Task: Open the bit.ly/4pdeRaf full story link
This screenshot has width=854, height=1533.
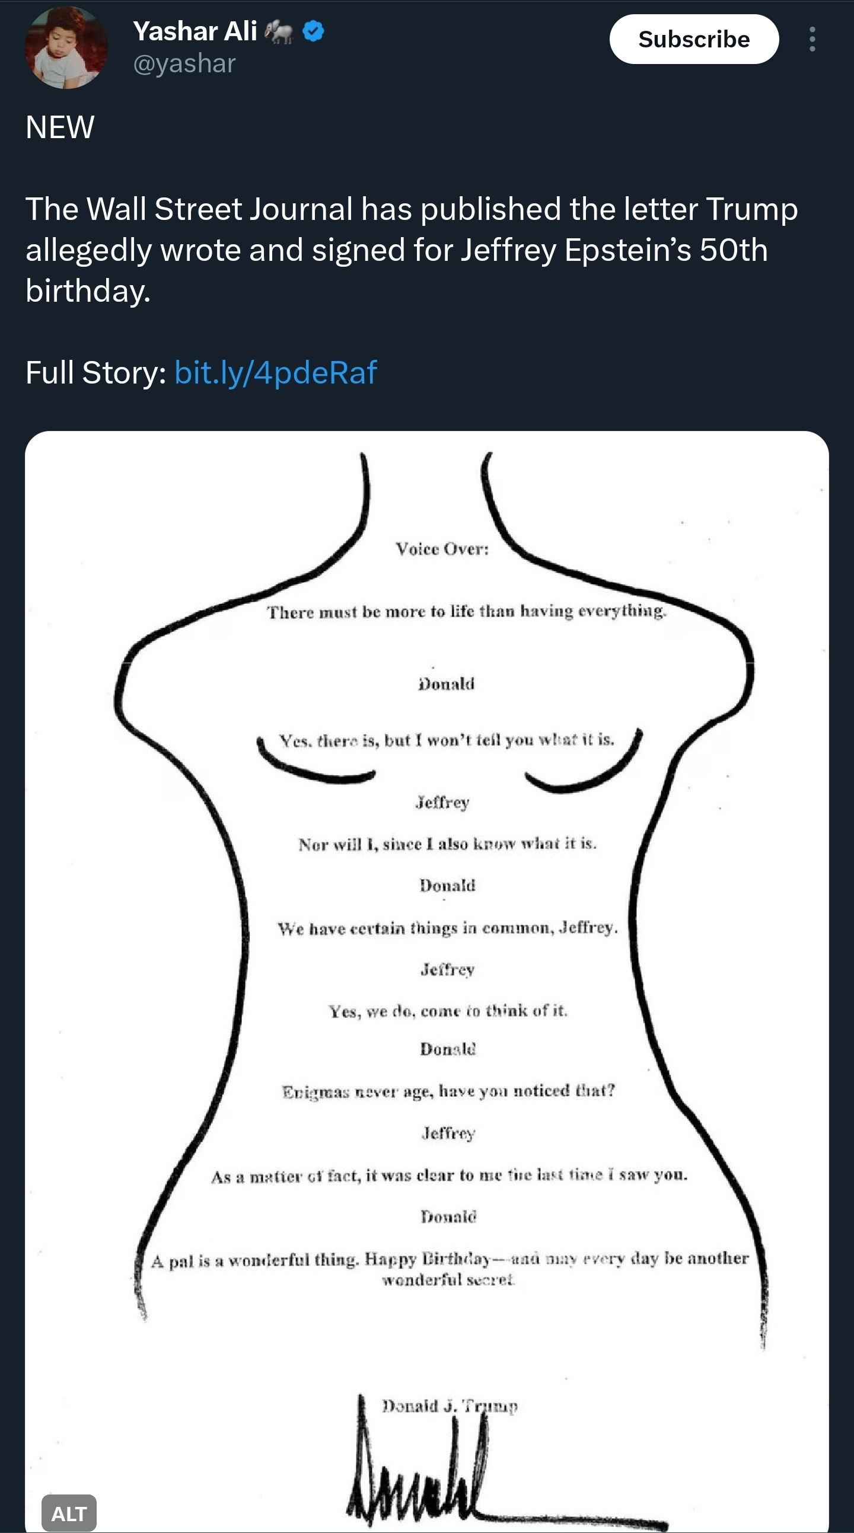Action: pyautogui.click(x=276, y=372)
